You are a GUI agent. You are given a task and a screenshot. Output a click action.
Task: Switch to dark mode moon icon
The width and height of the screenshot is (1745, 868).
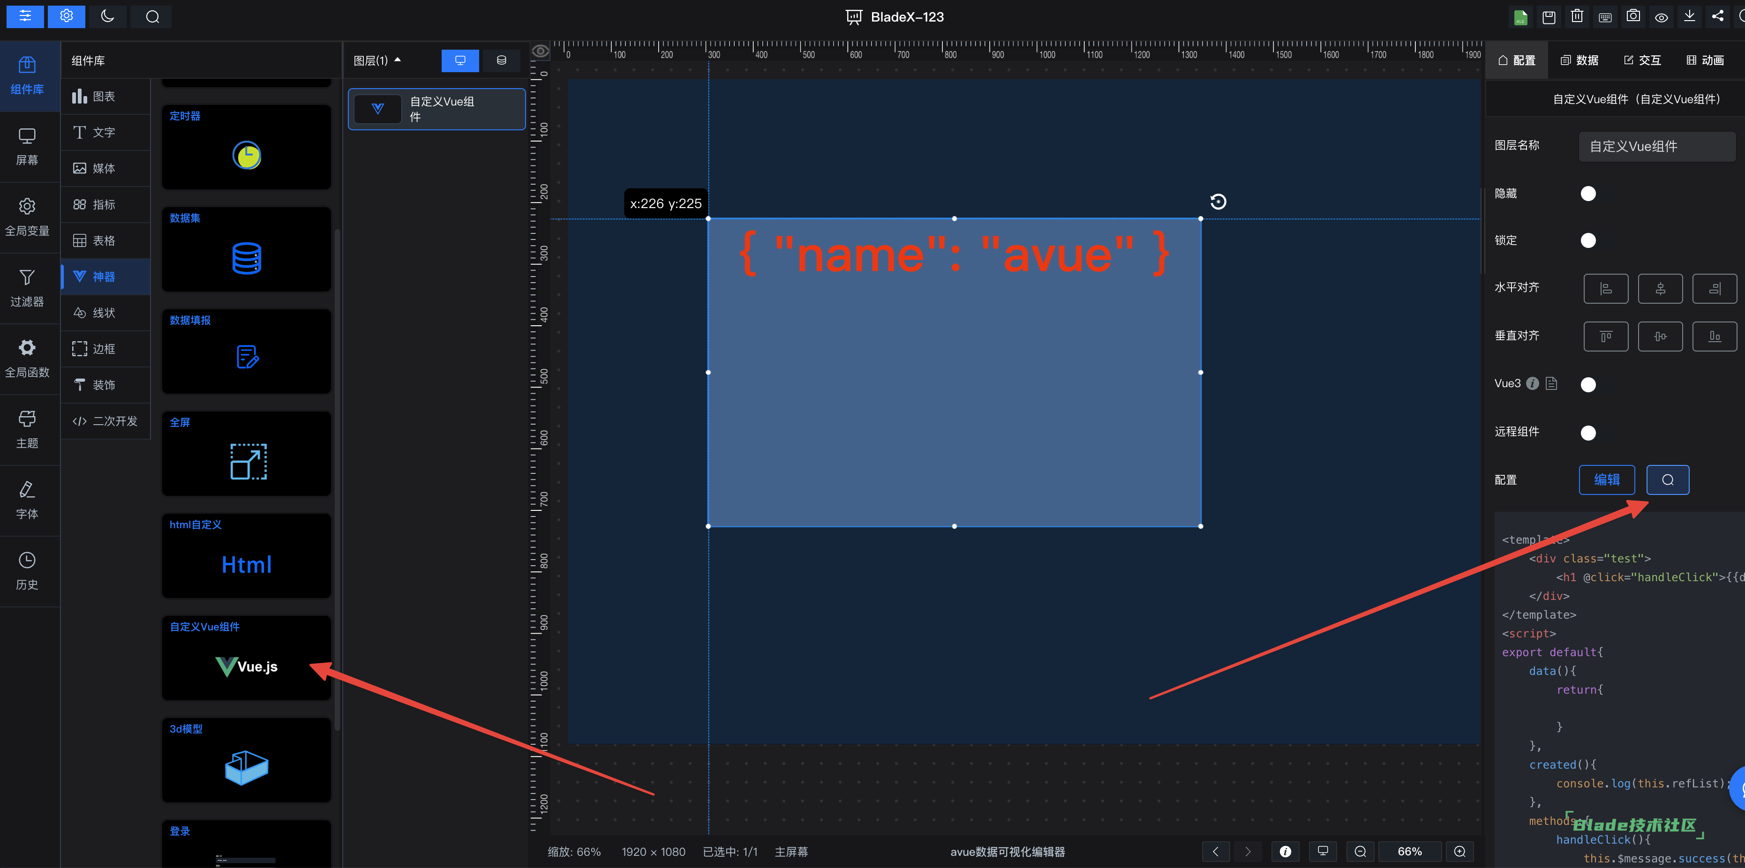108,16
